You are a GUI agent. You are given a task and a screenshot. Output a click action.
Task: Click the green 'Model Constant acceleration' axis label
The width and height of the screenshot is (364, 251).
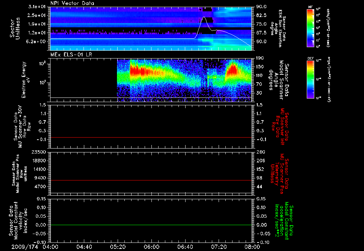point(284,221)
